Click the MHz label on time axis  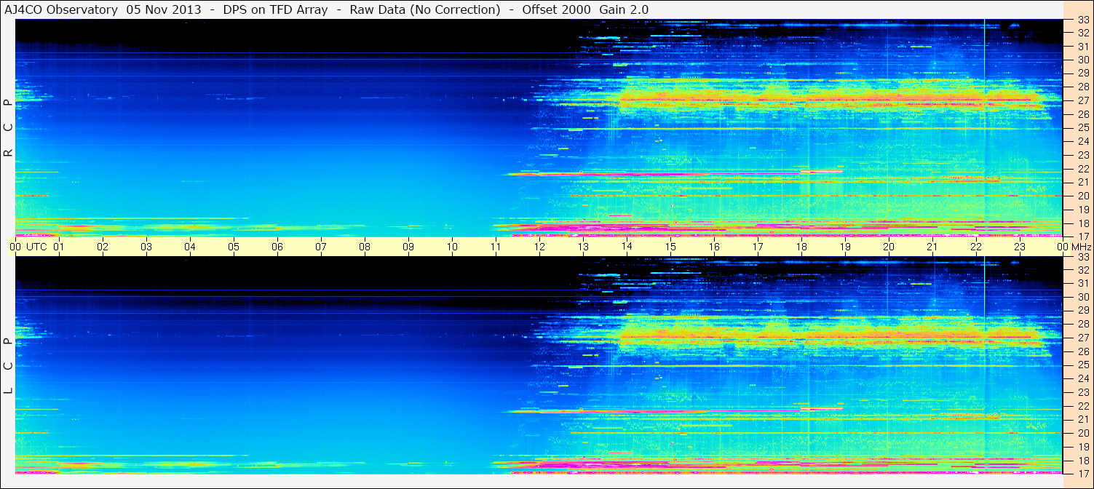[1080, 247]
